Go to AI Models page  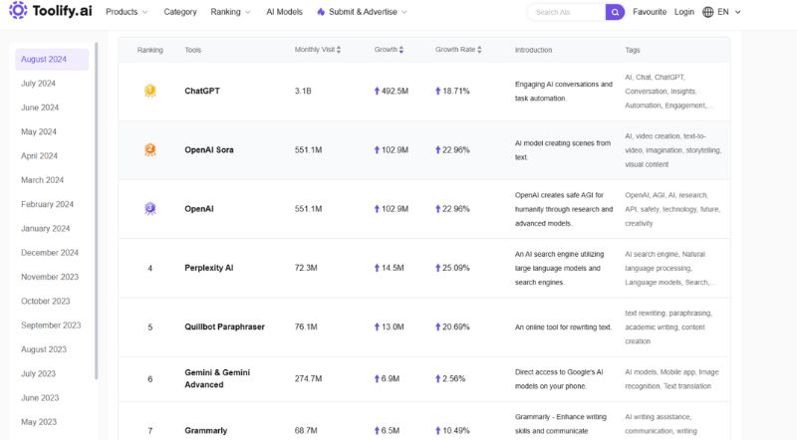pyautogui.click(x=284, y=12)
